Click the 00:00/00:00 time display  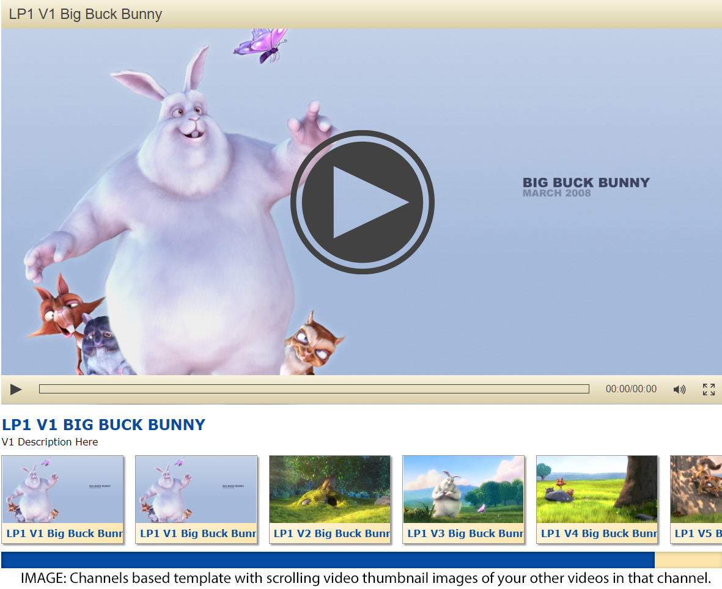pos(631,389)
